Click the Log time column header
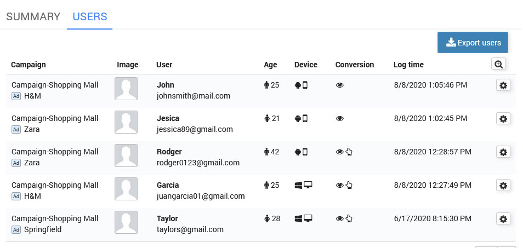 coord(408,65)
